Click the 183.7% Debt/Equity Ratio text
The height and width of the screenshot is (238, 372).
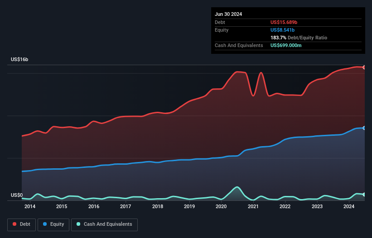[x=299, y=38]
